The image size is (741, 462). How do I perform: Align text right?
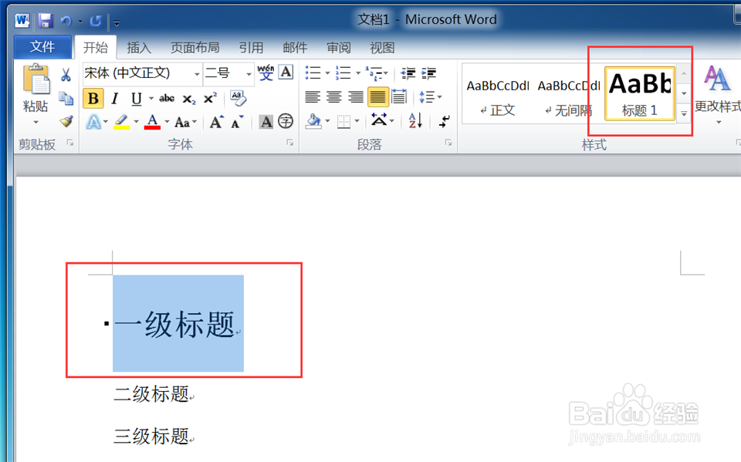[x=356, y=97]
